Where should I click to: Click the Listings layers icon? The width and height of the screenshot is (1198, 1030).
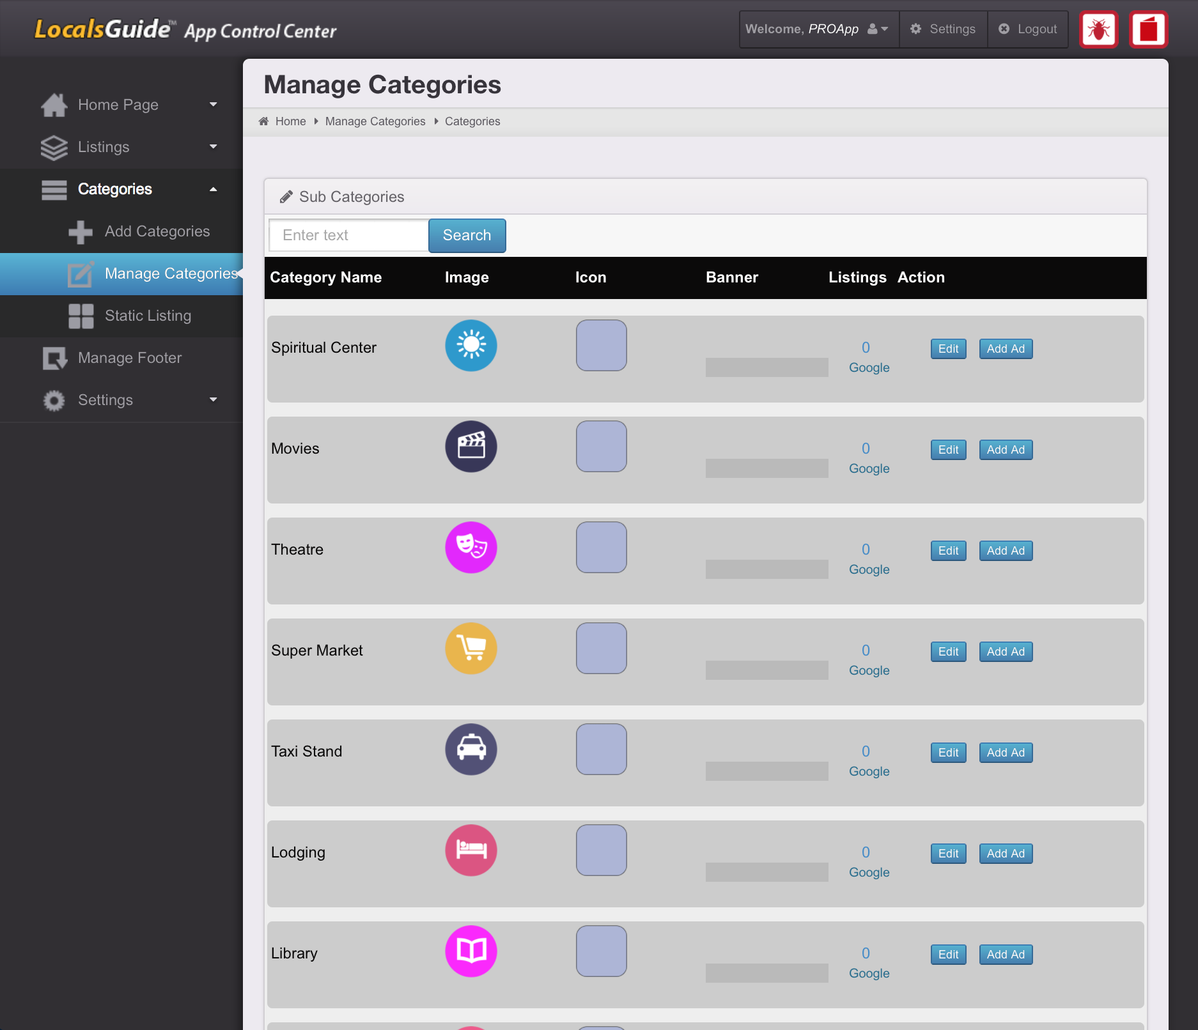(54, 148)
